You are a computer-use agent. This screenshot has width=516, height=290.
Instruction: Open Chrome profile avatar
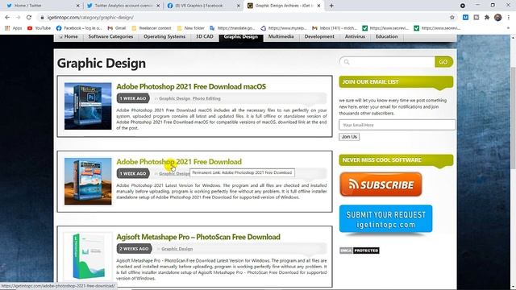click(498, 18)
